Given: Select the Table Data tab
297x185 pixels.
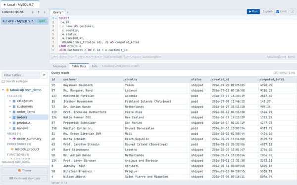Looking at the screenshot, I should [79, 66].
